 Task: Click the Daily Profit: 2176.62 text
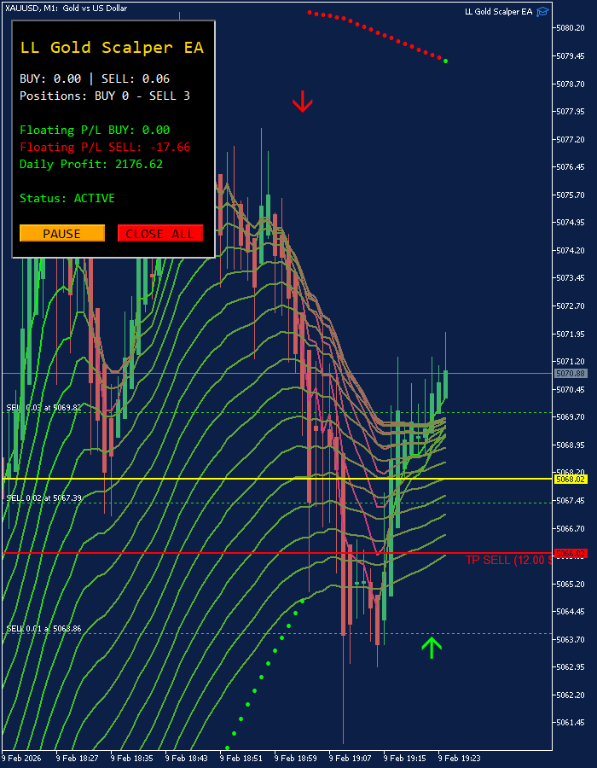[x=91, y=164]
